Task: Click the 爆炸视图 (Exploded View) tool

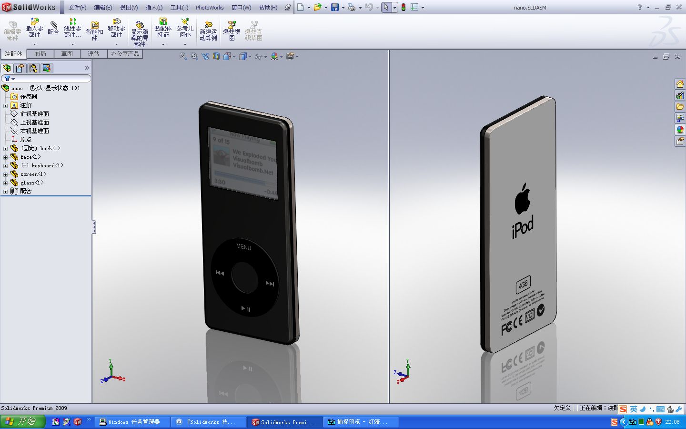Action: (x=232, y=31)
